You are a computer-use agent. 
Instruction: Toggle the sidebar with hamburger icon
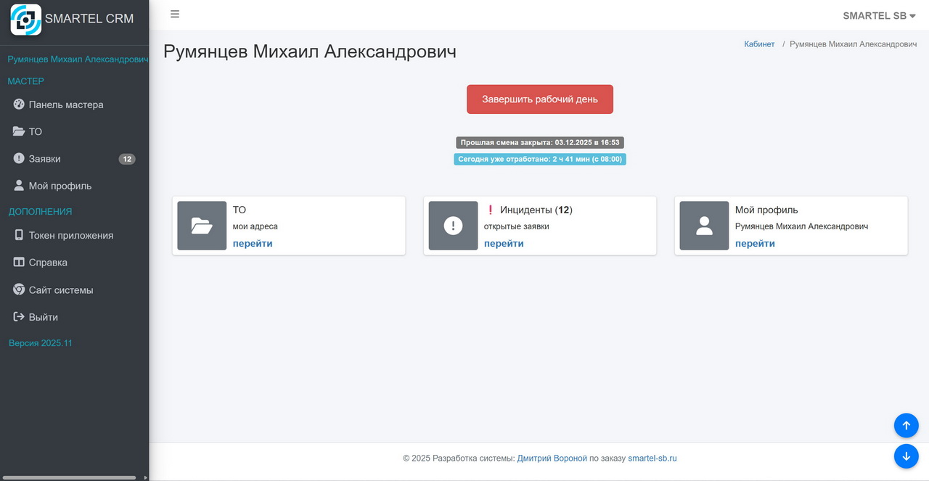175,15
